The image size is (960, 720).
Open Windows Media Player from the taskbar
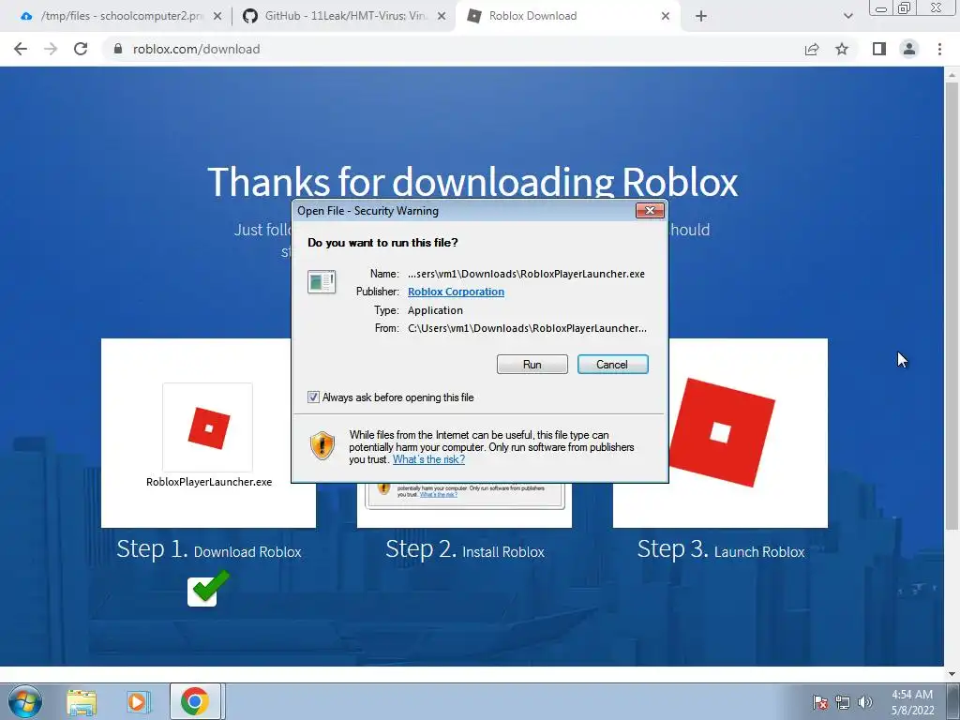pyautogui.click(x=139, y=702)
